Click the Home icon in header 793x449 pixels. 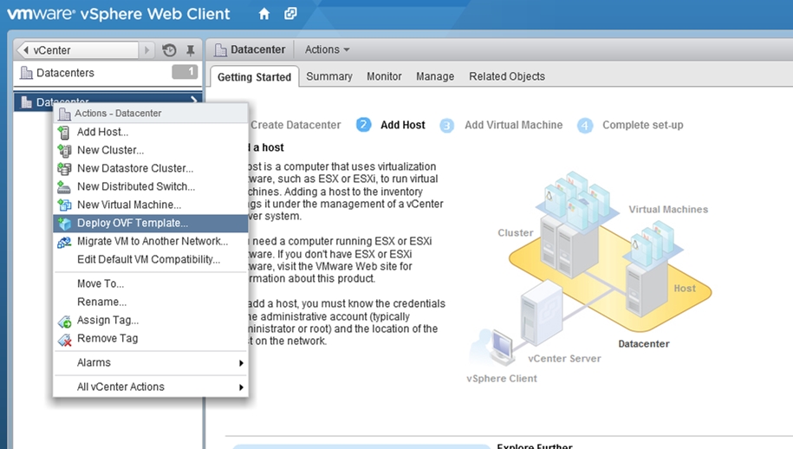click(264, 14)
